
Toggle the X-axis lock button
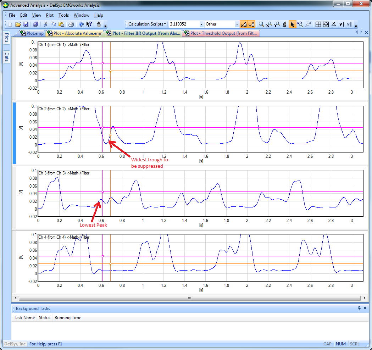point(244,24)
